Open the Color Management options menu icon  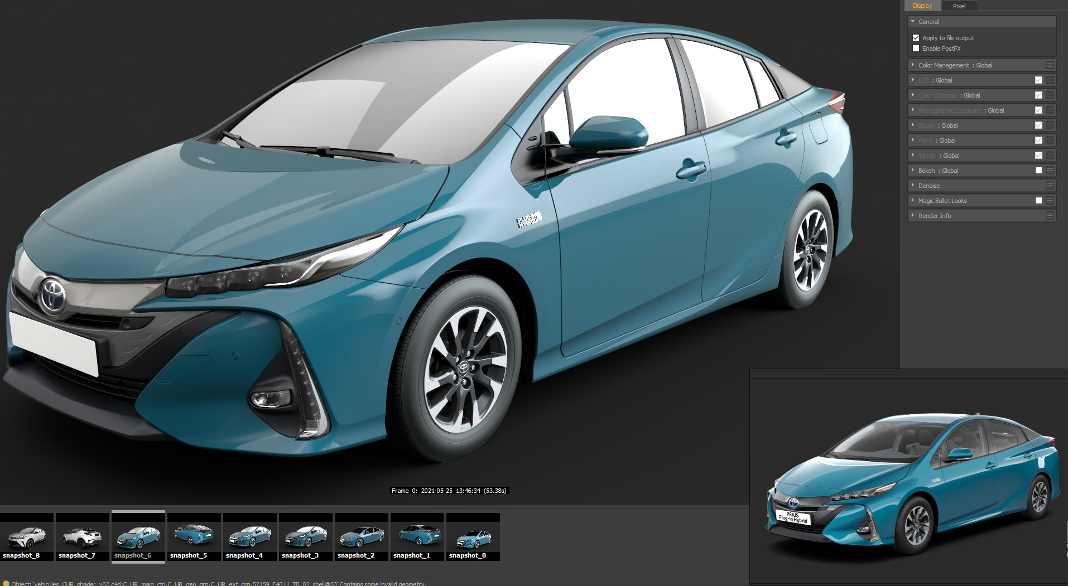point(1050,65)
